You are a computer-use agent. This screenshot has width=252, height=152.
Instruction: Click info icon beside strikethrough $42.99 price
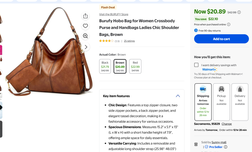click(x=239, y=12)
